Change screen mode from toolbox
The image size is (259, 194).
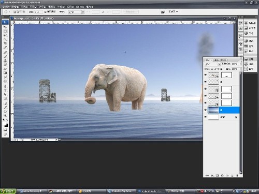click(5, 134)
